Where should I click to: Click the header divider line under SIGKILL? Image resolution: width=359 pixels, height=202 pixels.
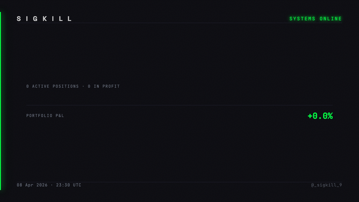[x=180, y=23]
